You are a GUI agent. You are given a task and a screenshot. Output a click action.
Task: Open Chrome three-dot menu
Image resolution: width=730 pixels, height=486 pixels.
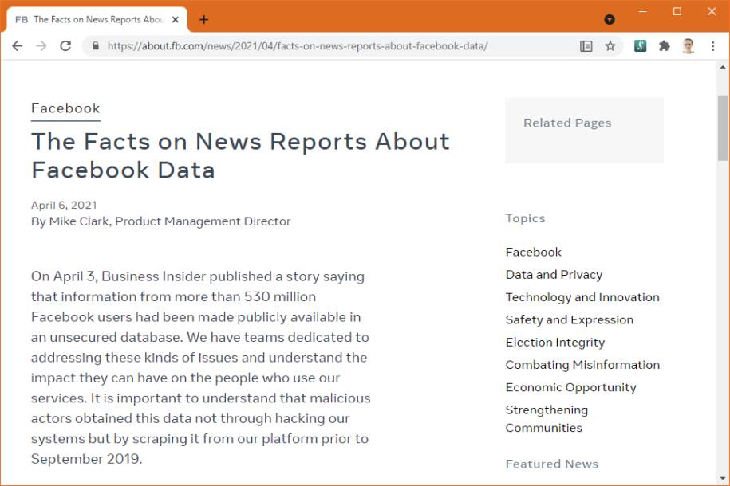712,45
